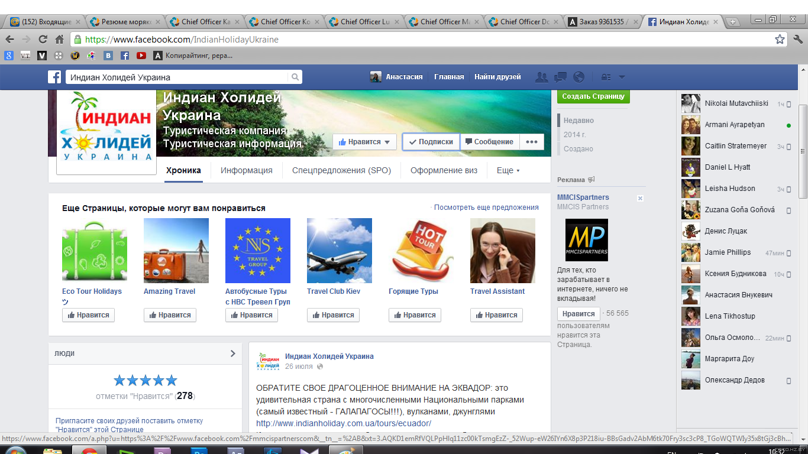The height and width of the screenshot is (454, 808).
Task: Open black V bookmark icon
Action: pos(42,56)
